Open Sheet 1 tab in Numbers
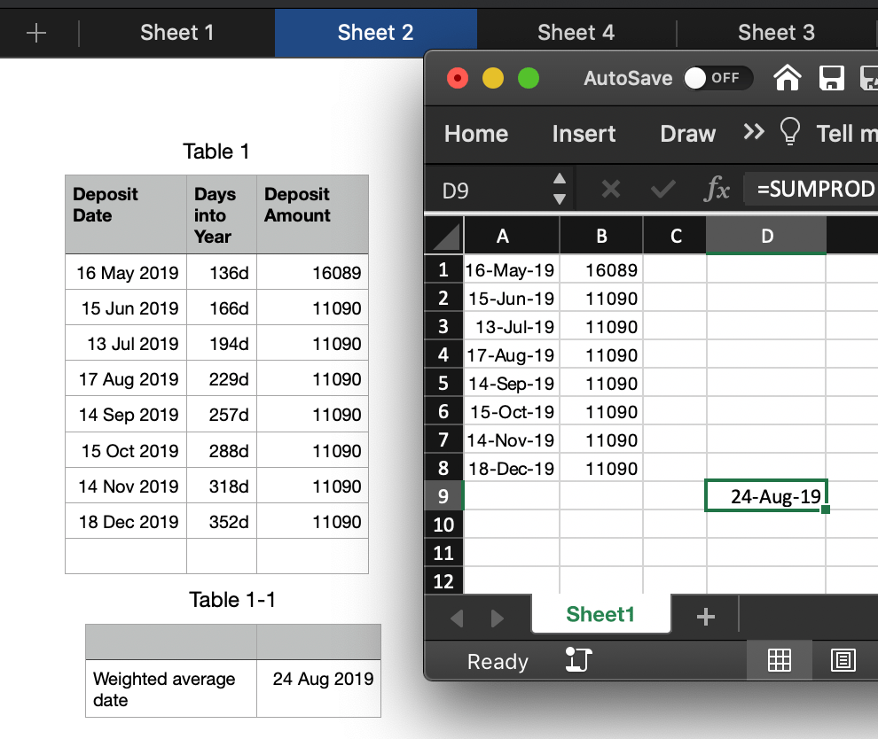Screen dimensions: 878x739 point(177,33)
